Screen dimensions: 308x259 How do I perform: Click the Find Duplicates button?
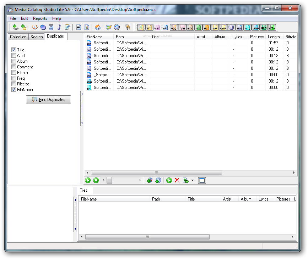[x=49, y=100]
